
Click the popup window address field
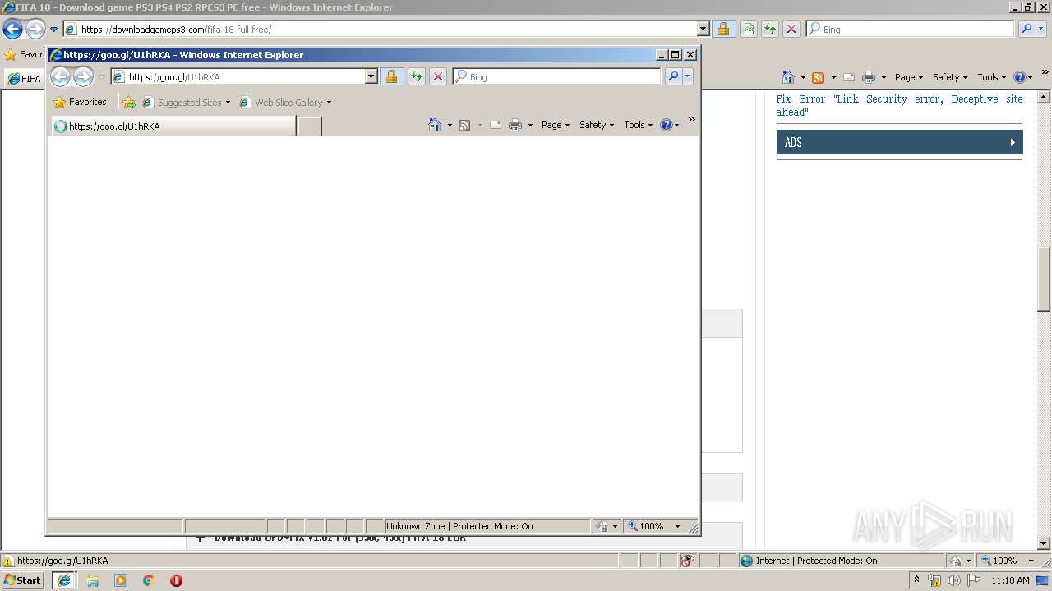click(x=246, y=76)
